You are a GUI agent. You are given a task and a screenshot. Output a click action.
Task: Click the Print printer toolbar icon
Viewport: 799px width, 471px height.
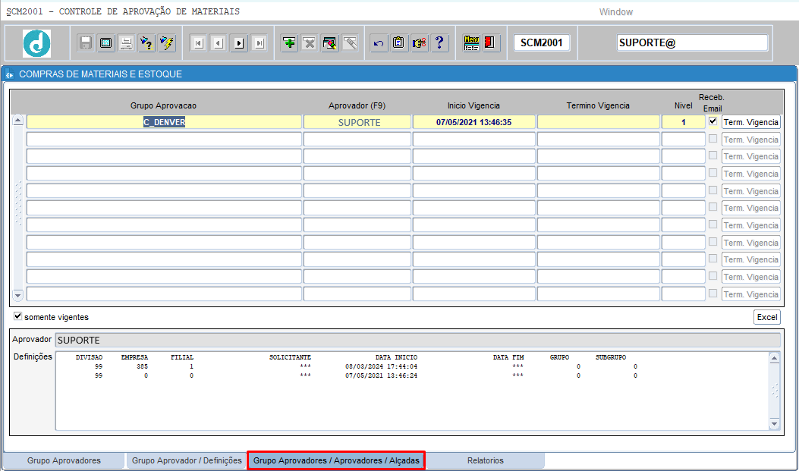(x=126, y=42)
